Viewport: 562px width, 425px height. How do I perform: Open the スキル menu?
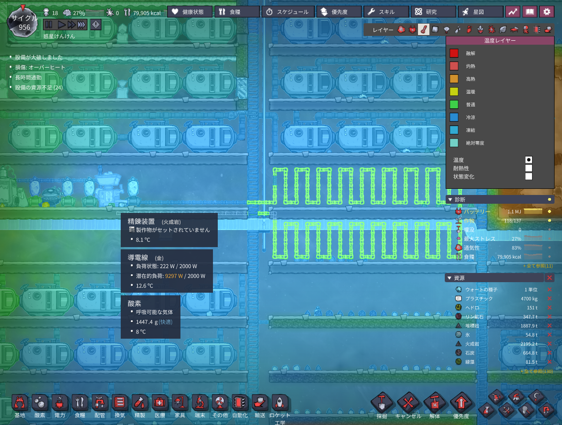click(x=386, y=12)
